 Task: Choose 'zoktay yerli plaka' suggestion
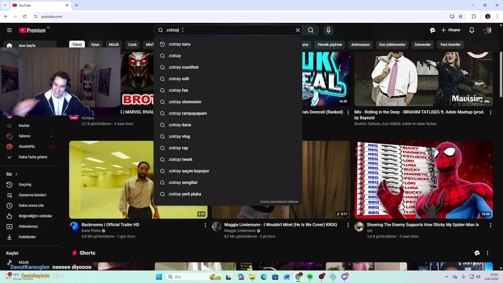[x=228, y=194]
